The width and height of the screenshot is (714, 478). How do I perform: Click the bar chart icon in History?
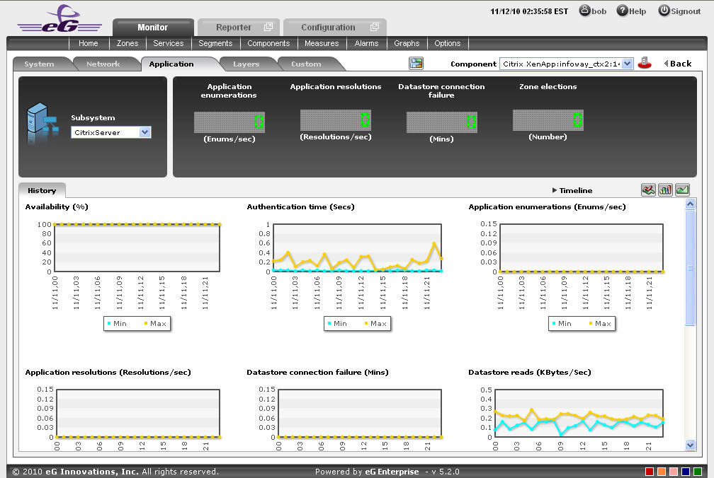tap(665, 190)
